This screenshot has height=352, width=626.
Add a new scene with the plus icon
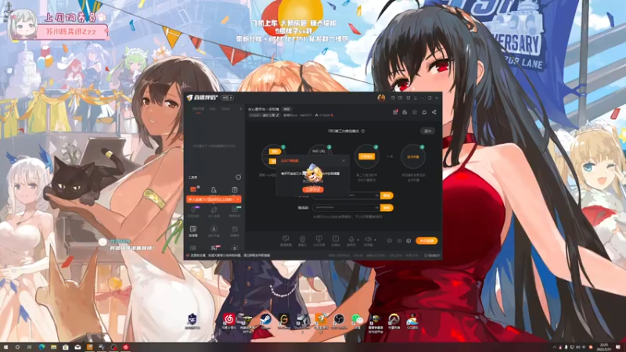241,109
